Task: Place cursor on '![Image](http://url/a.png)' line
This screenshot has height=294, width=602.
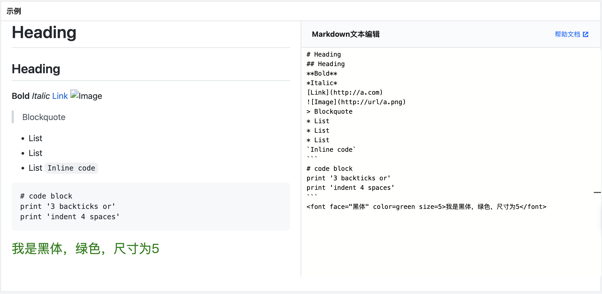Action: [356, 102]
